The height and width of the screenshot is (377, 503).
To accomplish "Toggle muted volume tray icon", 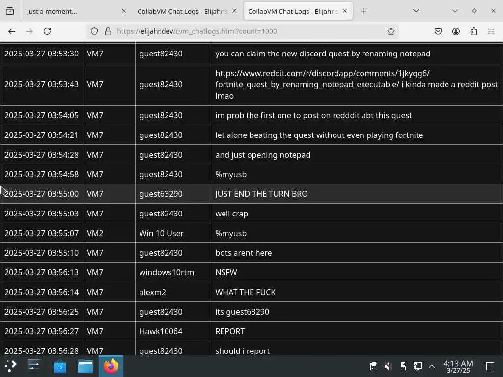I will tap(389, 366).
